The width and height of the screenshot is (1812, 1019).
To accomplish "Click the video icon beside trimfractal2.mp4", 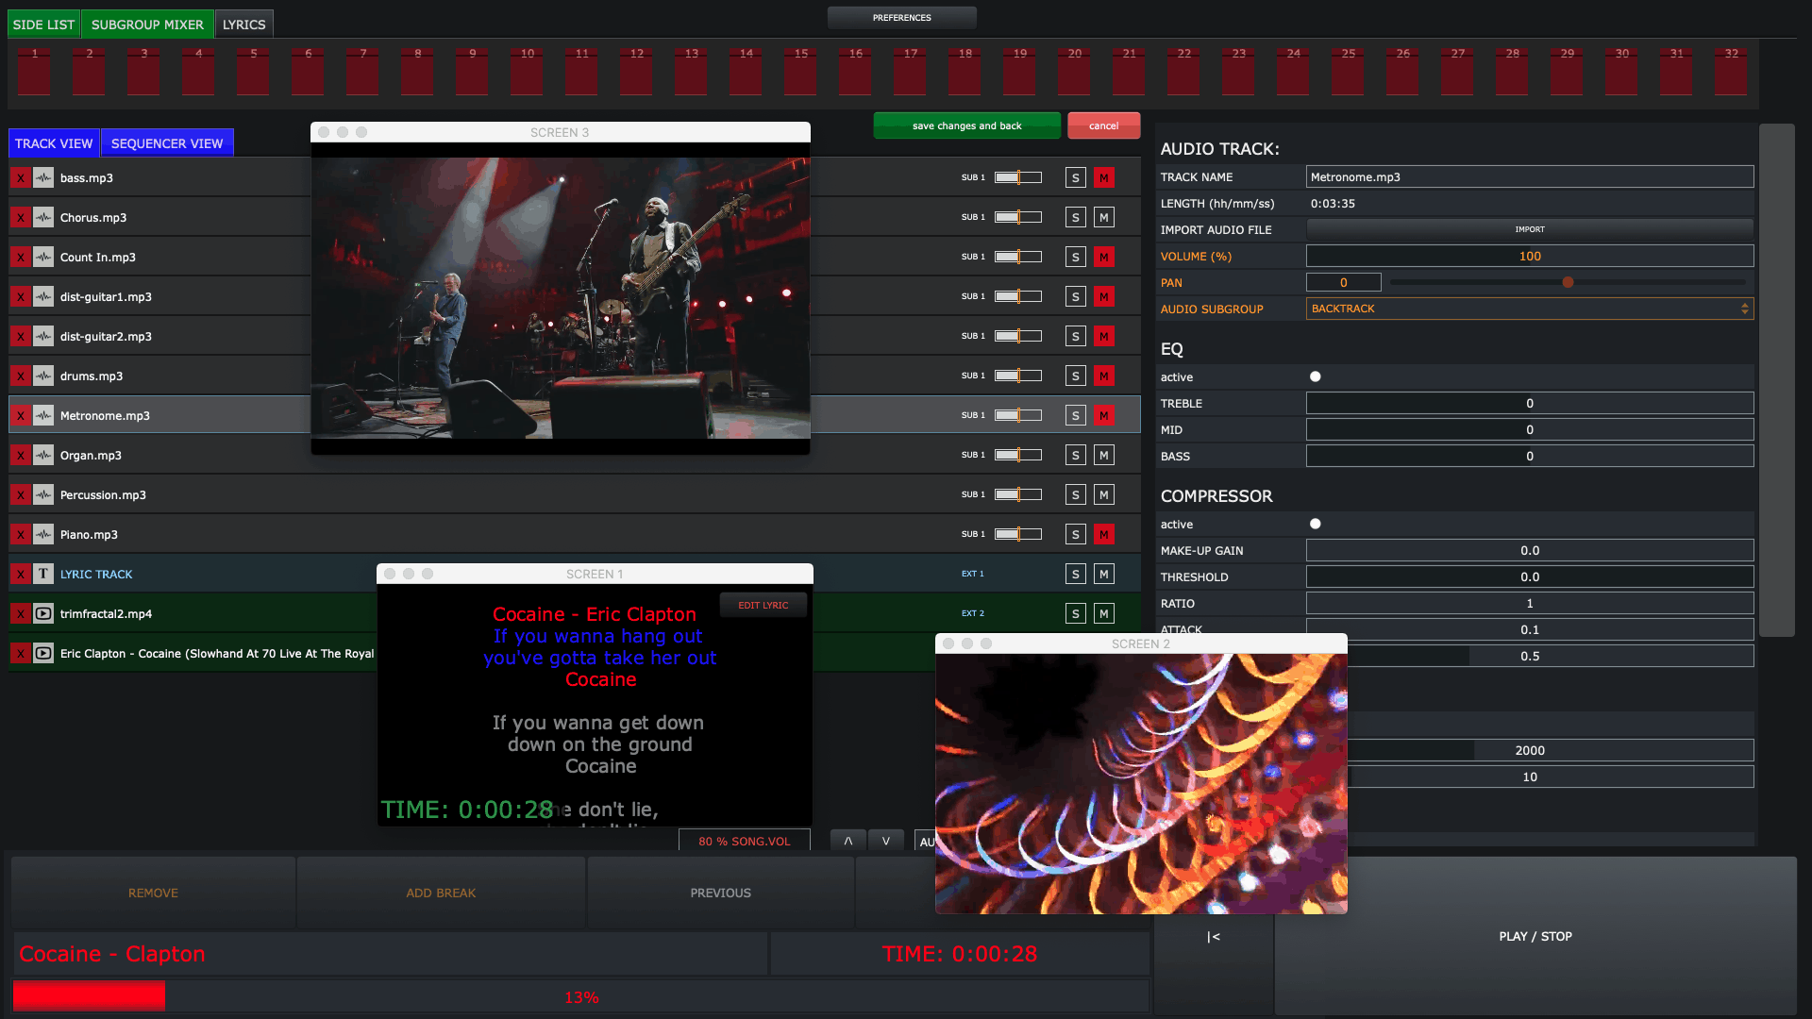I will tap(43, 614).
